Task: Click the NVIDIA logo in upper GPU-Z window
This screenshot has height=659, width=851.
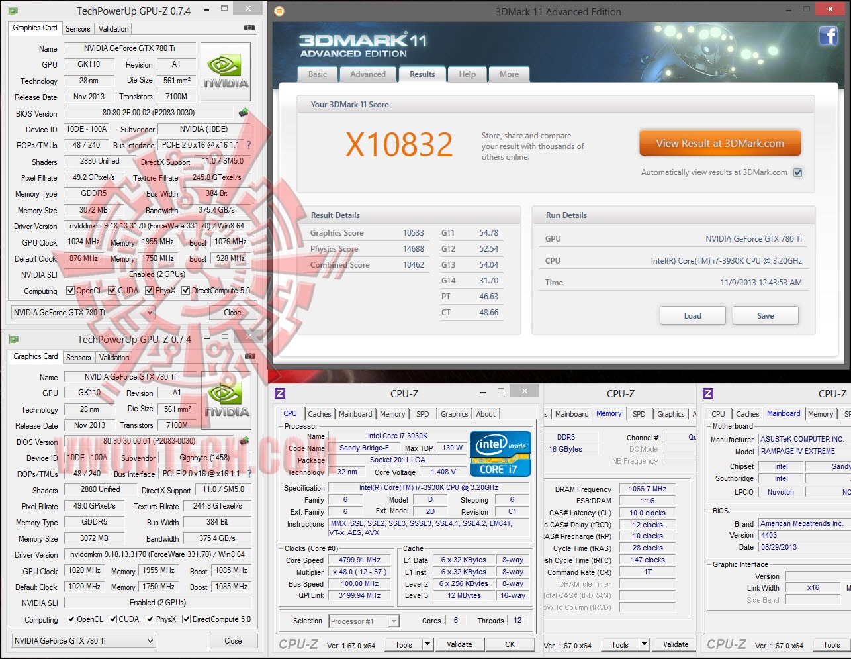Action: coord(226,72)
